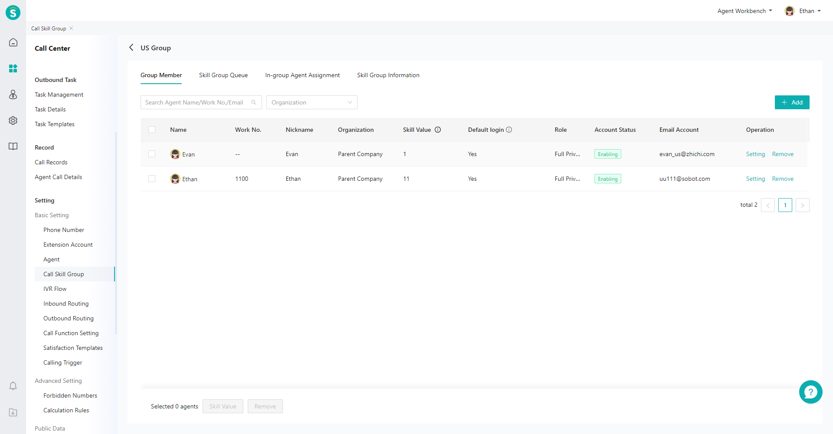Click the sidebar vertical scrollbar

(116, 233)
